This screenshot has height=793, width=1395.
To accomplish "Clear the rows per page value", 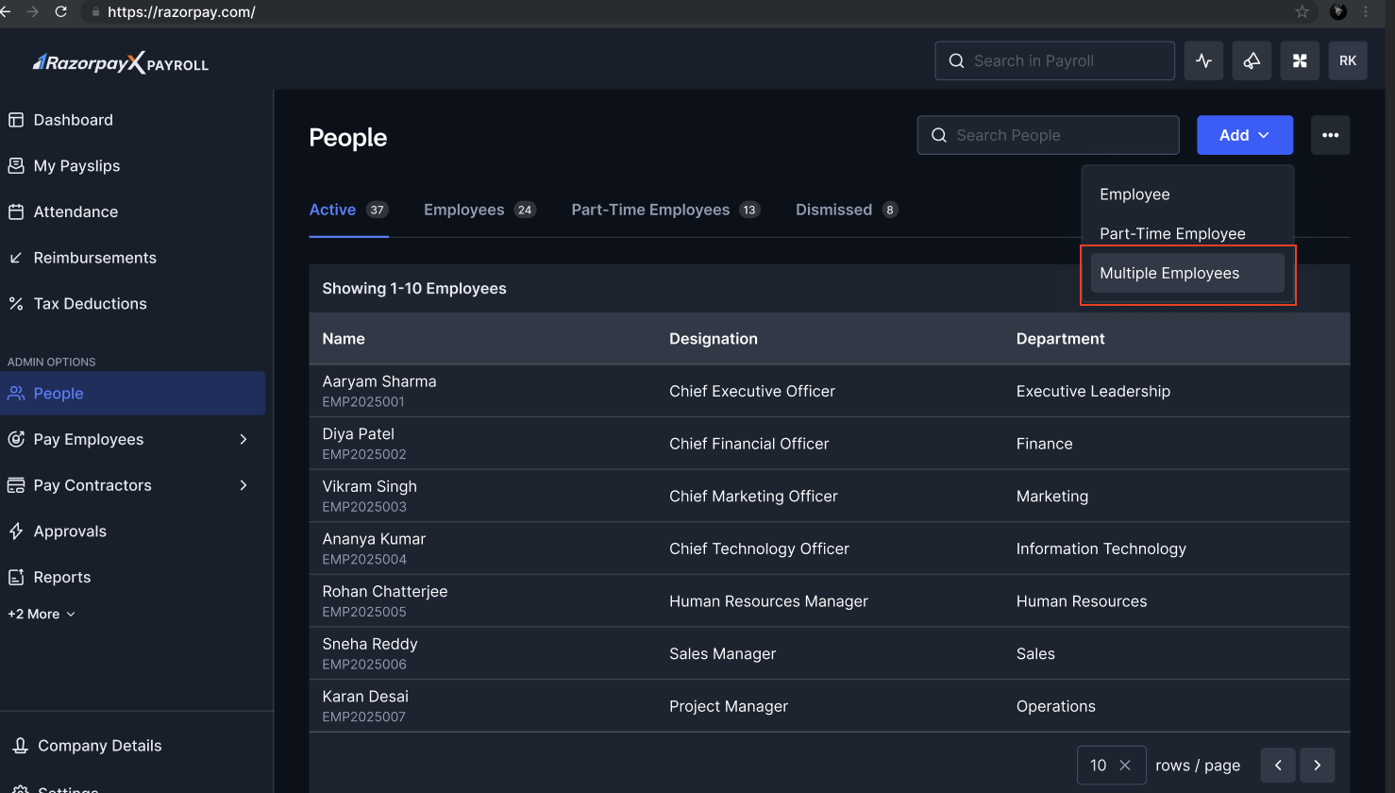I will [1125, 766].
